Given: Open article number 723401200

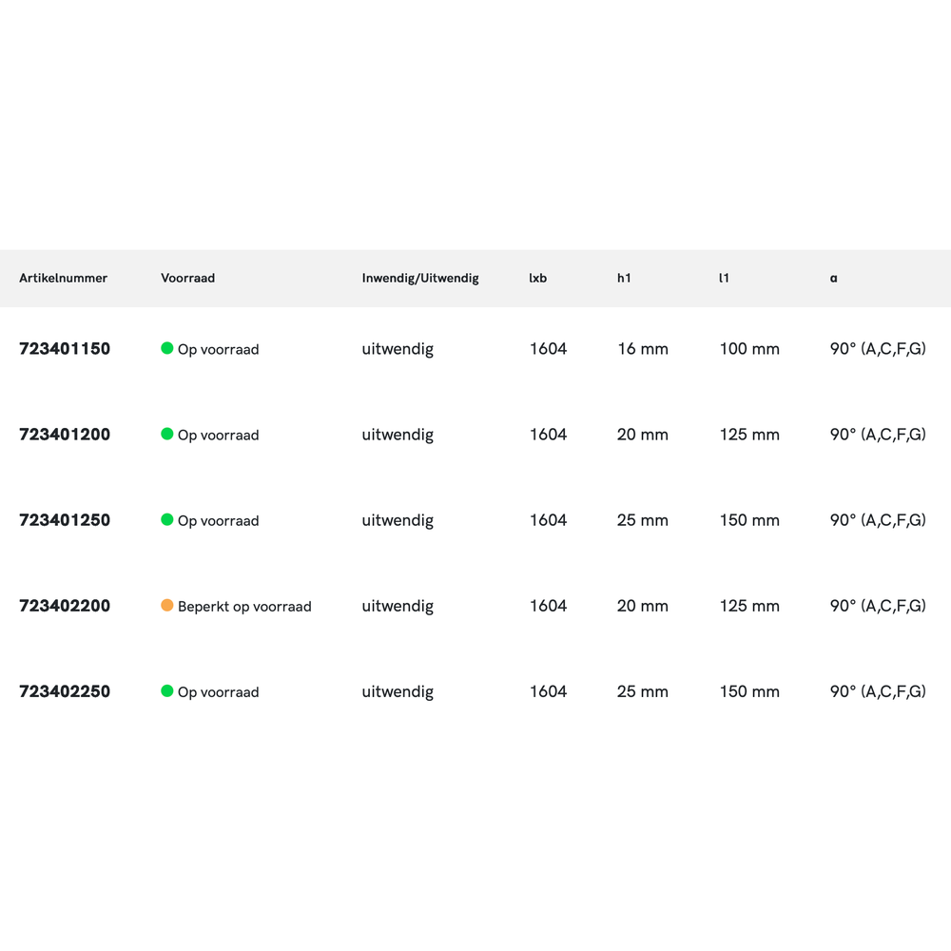Looking at the screenshot, I should (65, 435).
